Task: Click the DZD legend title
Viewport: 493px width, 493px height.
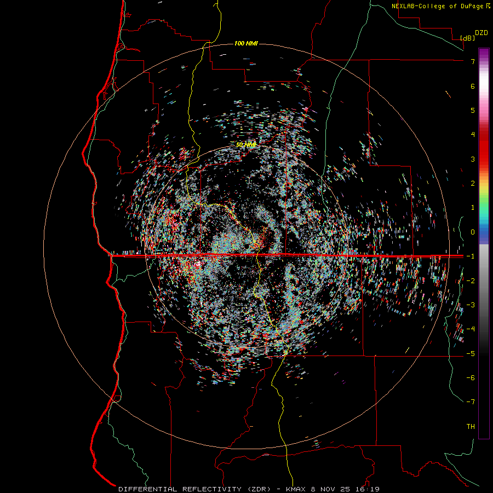Action: pyautogui.click(x=481, y=33)
